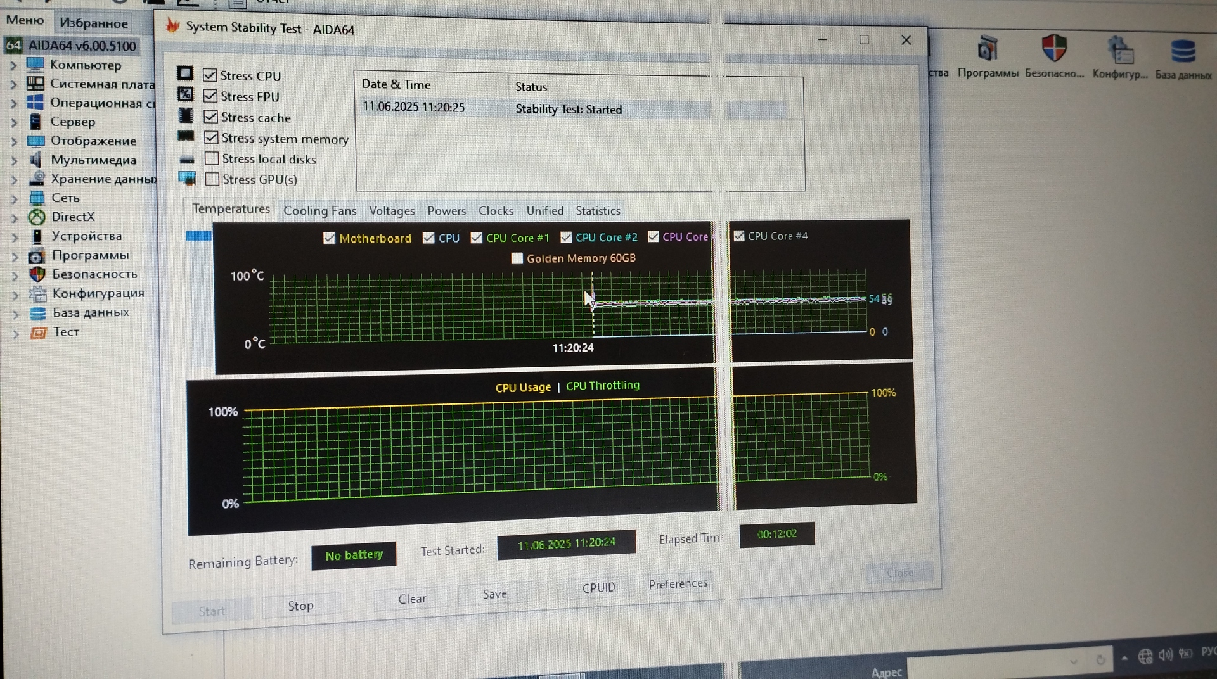1217x679 pixels.
Task: Uncheck the Stress CPU checkbox
Action: [x=210, y=75]
